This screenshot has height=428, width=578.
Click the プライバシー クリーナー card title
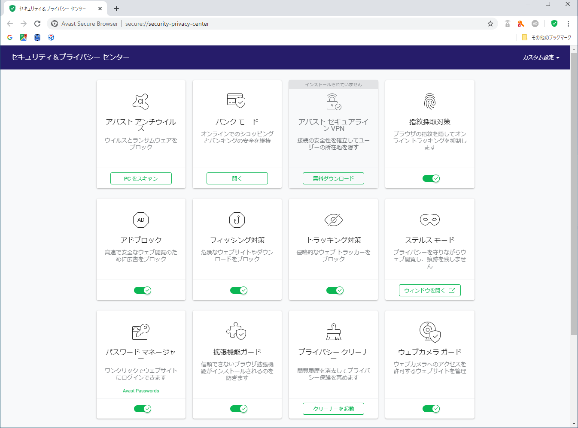(x=333, y=355)
